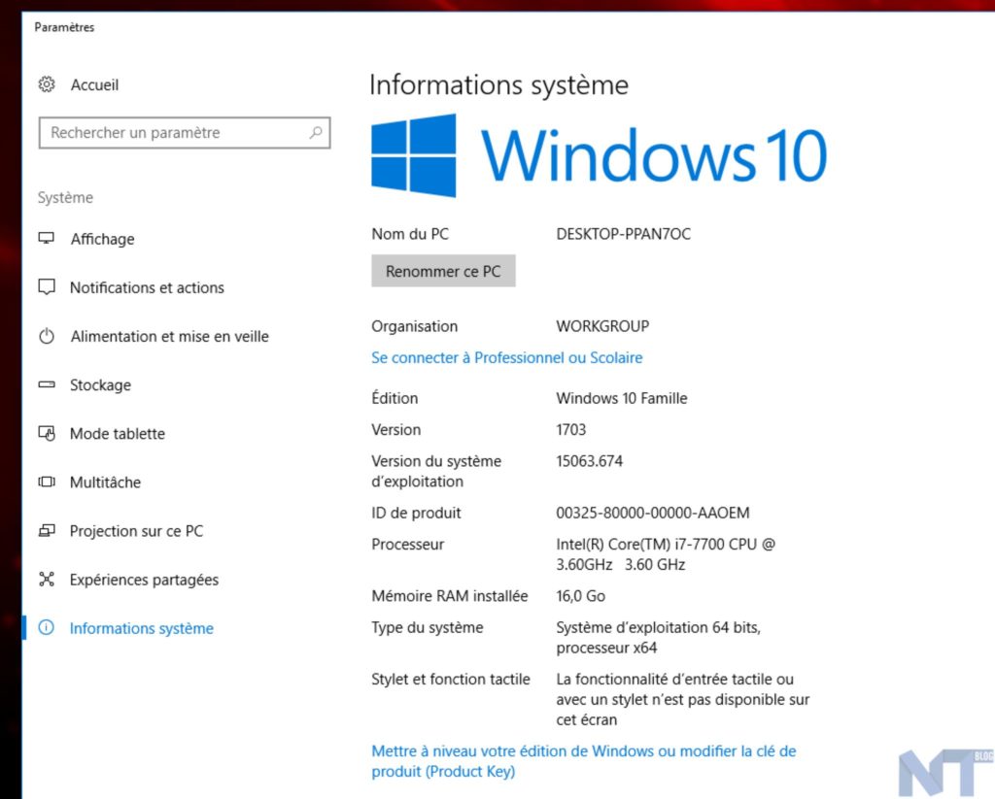This screenshot has height=799, width=995.
Task: Click the Affichage monitor icon
Action: tap(47, 239)
